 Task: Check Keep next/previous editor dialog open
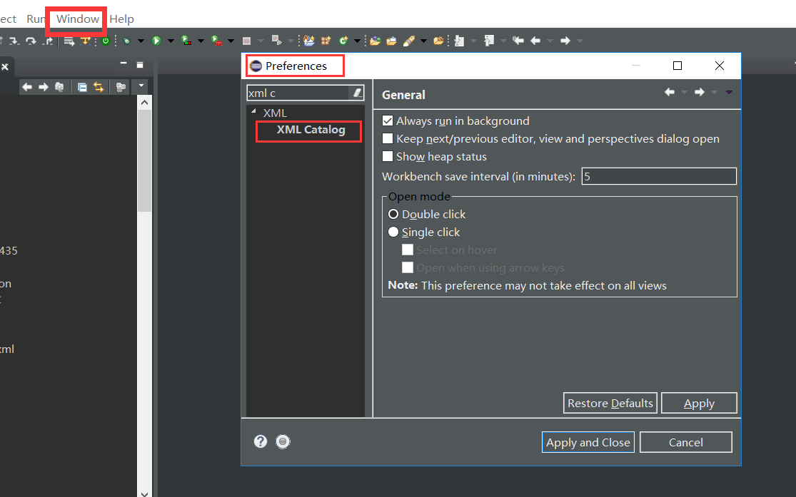tap(388, 138)
